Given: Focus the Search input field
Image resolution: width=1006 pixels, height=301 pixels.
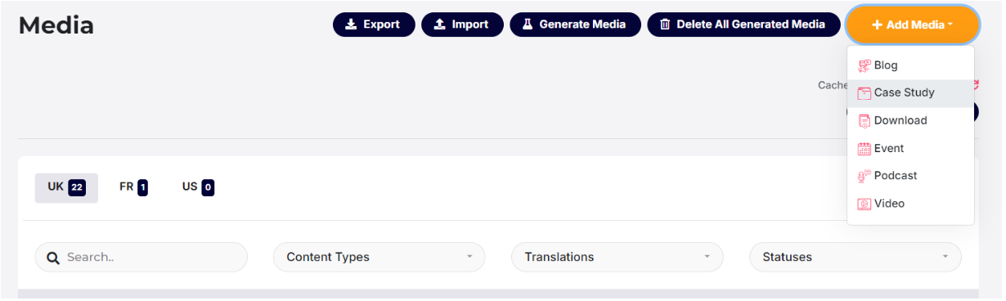Looking at the screenshot, I should pos(141,257).
